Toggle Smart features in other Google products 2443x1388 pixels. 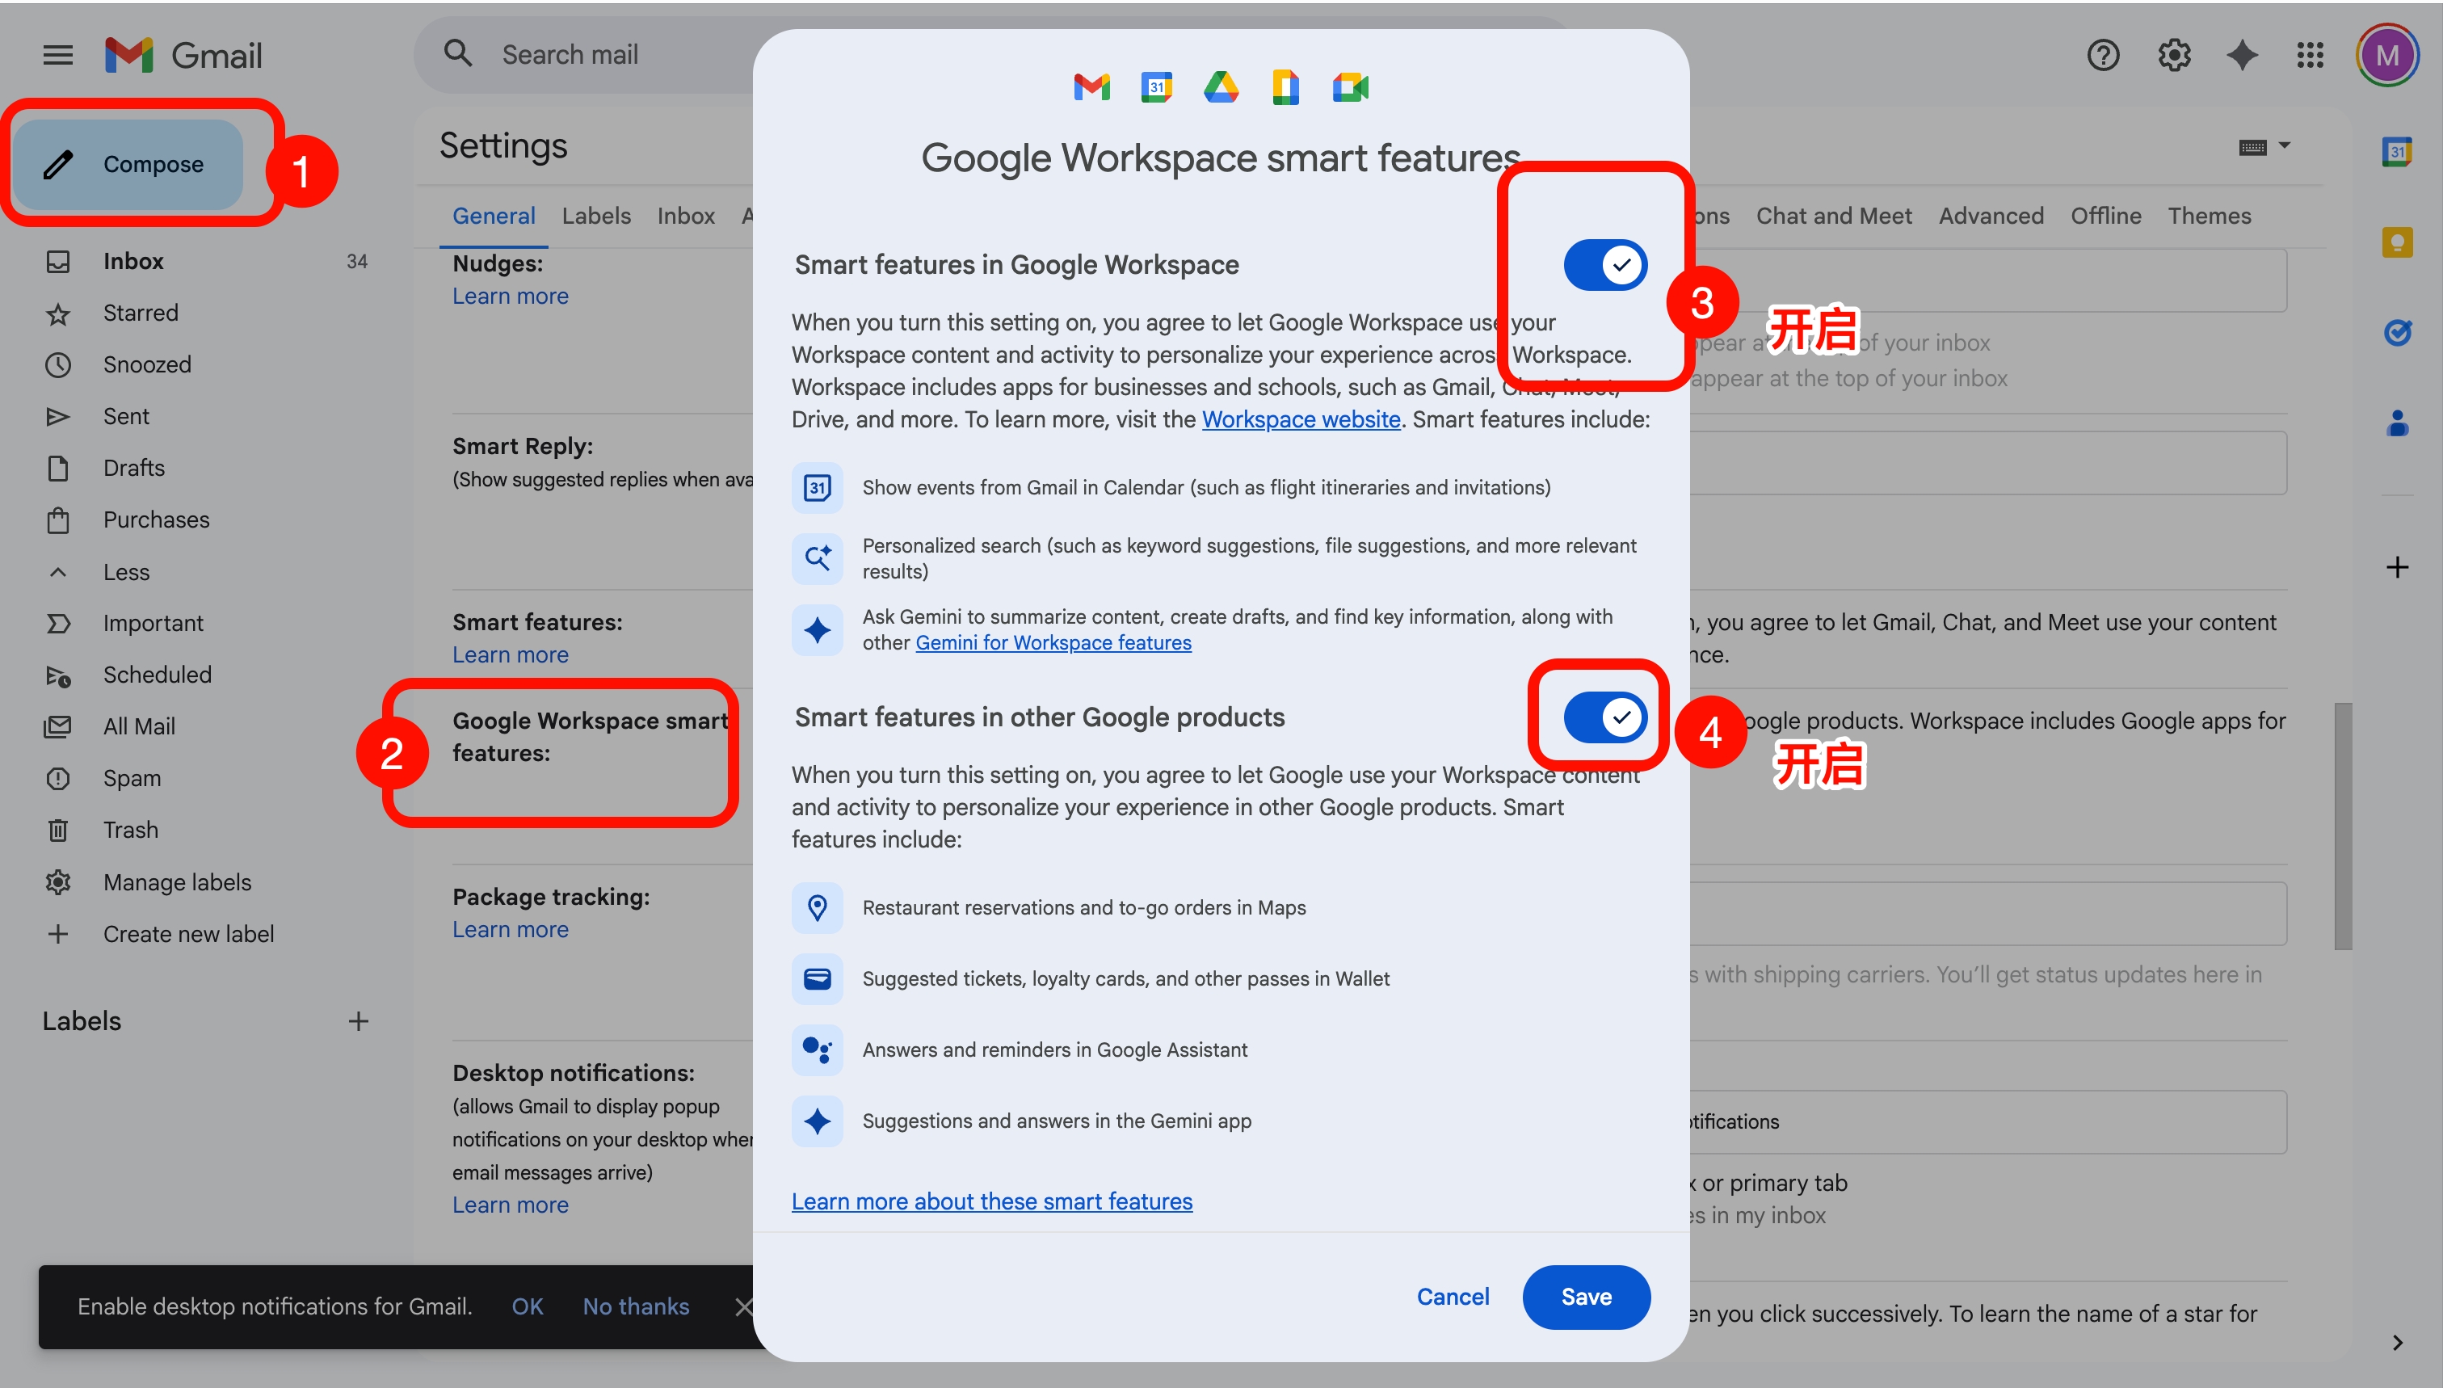tap(1605, 717)
